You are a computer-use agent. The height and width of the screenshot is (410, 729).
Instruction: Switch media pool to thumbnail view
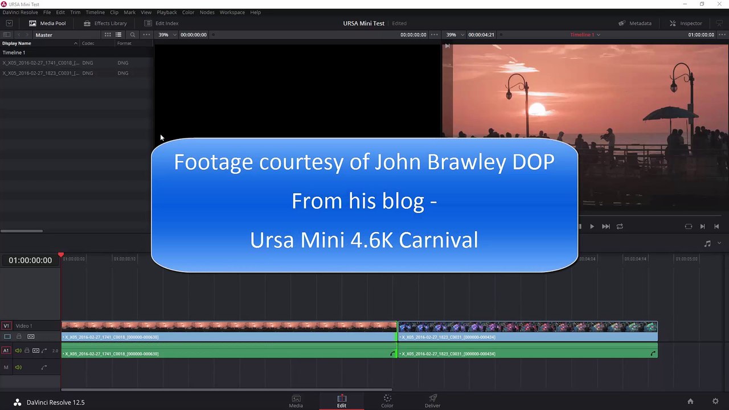coord(107,35)
